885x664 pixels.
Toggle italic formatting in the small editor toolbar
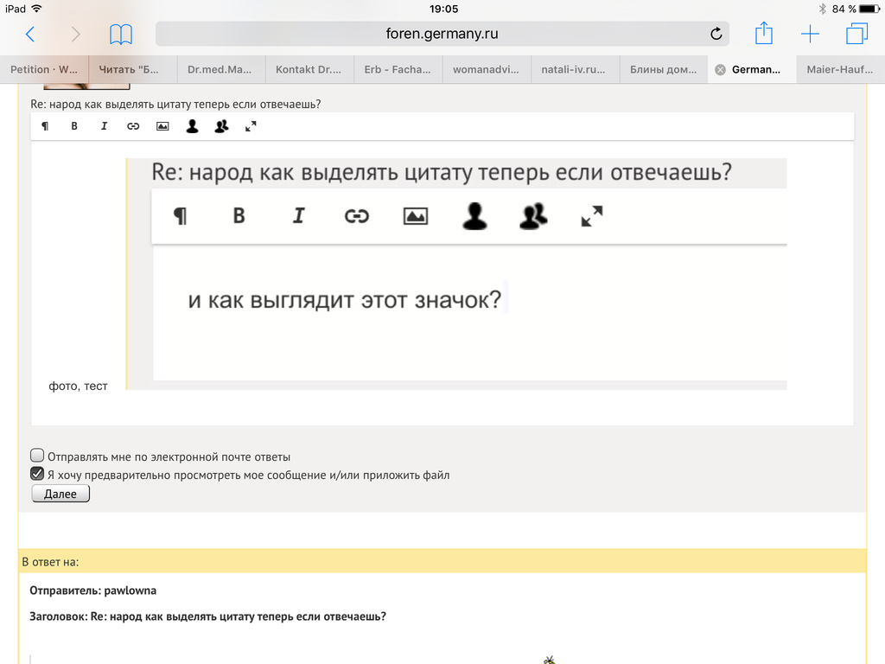pyautogui.click(x=104, y=126)
